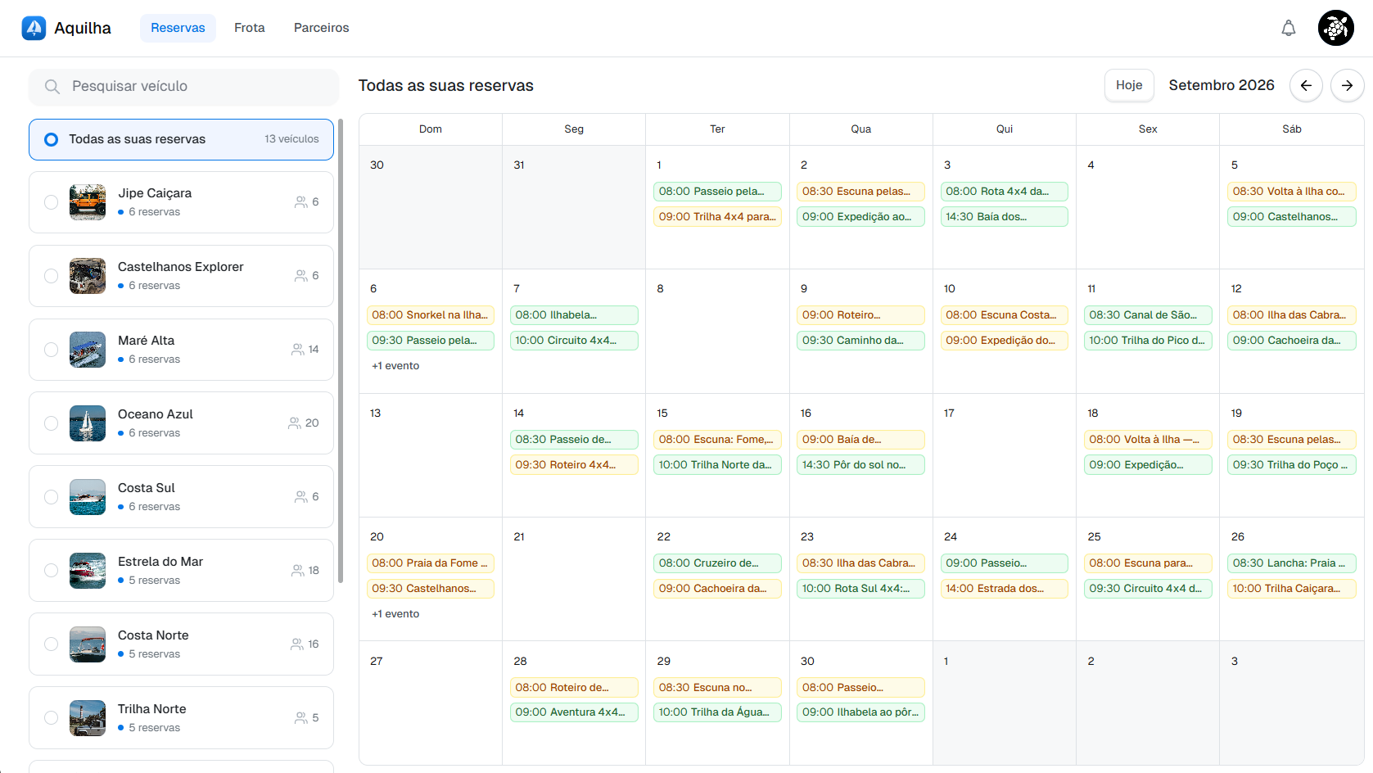Click the Setembro 2026 month label
Screen dimensions: 1373x773
point(1222,85)
